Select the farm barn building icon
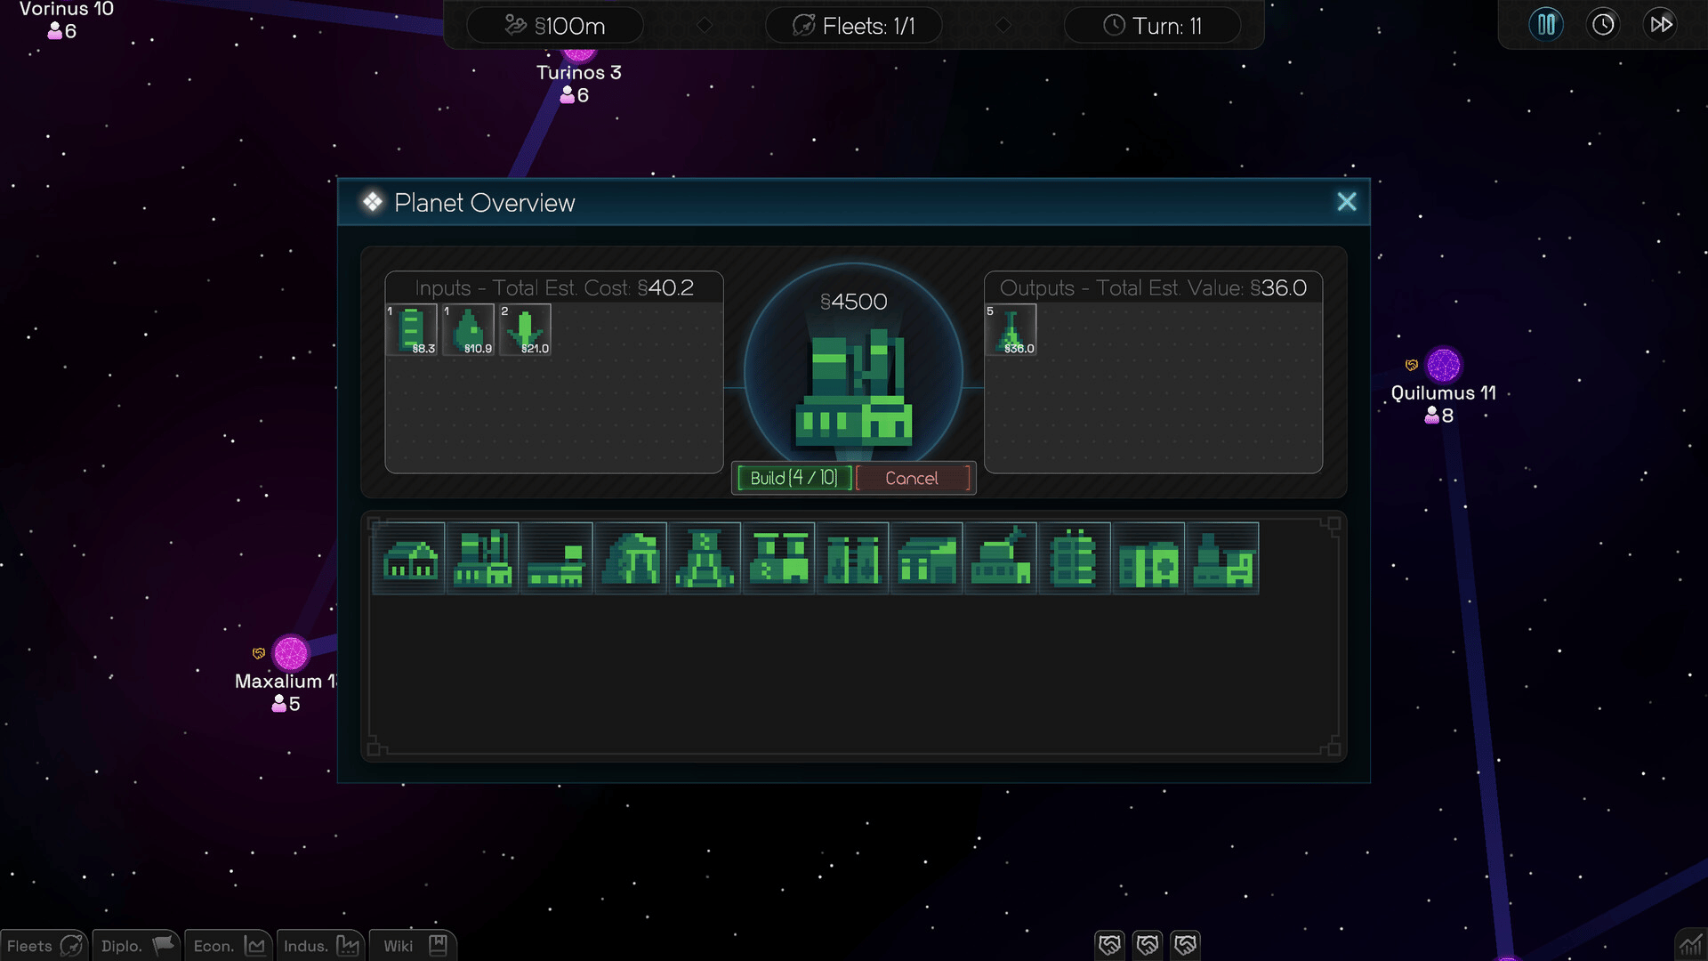 click(x=410, y=559)
